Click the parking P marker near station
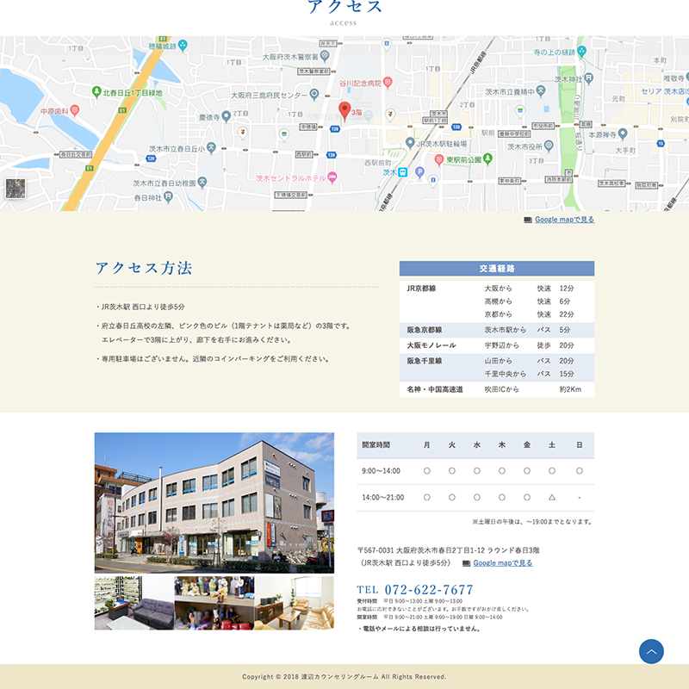This screenshot has height=689, width=689. [x=419, y=172]
